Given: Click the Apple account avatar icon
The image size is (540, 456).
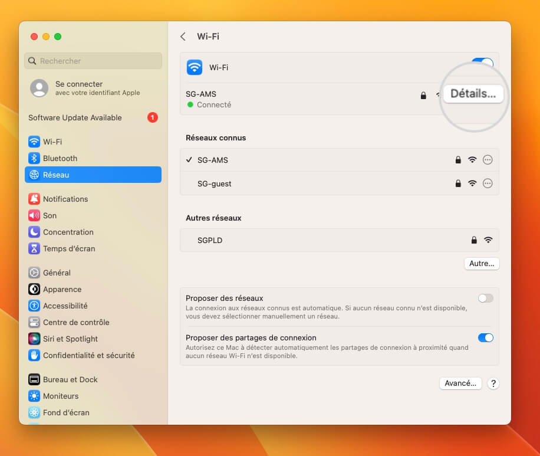Looking at the screenshot, I should 39,88.
